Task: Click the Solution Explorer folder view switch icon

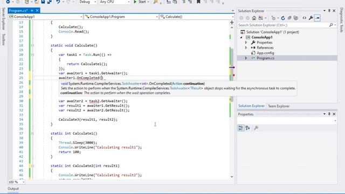Action: point(261,18)
